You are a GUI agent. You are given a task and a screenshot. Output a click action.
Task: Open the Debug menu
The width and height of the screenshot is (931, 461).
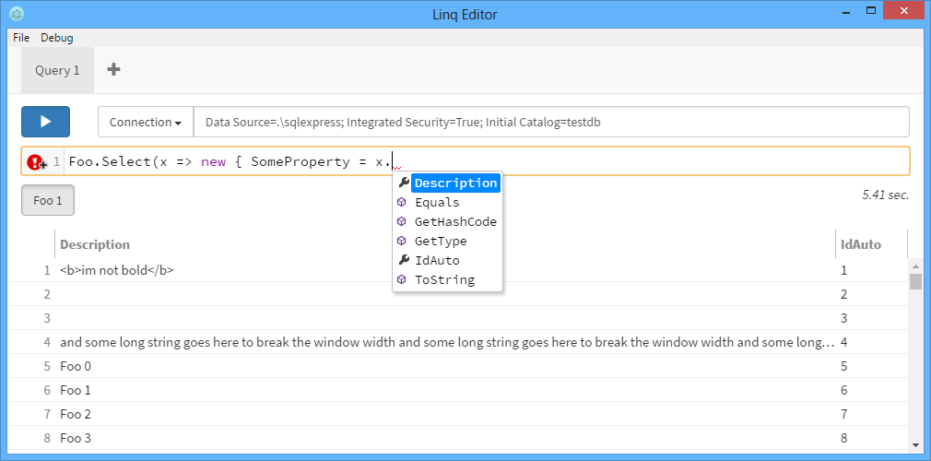click(x=57, y=38)
